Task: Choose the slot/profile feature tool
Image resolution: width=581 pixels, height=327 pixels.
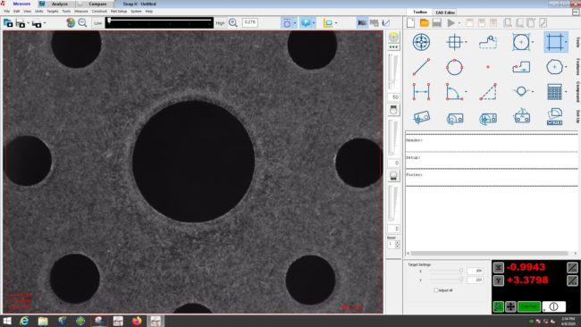Action: (521, 67)
